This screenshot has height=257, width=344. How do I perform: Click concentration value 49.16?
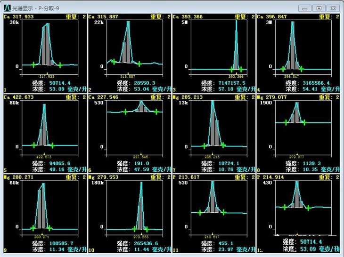coord(57,169)
